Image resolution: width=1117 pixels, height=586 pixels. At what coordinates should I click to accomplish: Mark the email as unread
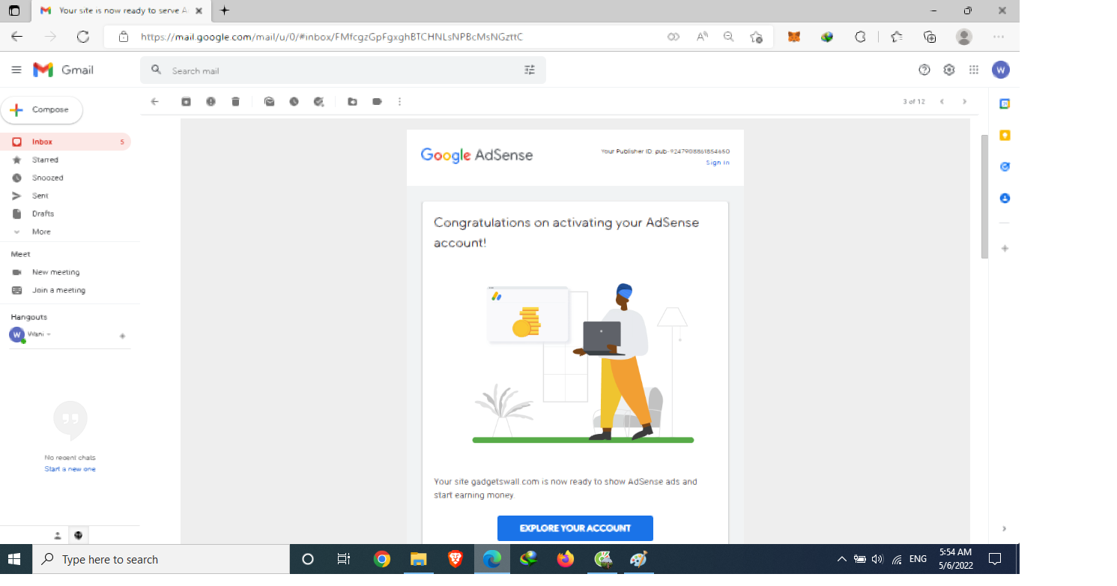tap(269, 101)
